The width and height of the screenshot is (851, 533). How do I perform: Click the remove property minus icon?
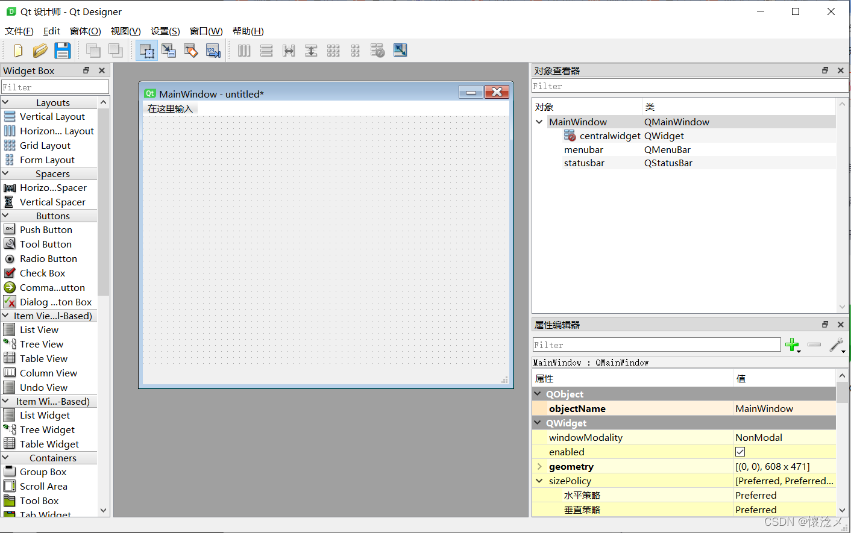click(814, 344)
